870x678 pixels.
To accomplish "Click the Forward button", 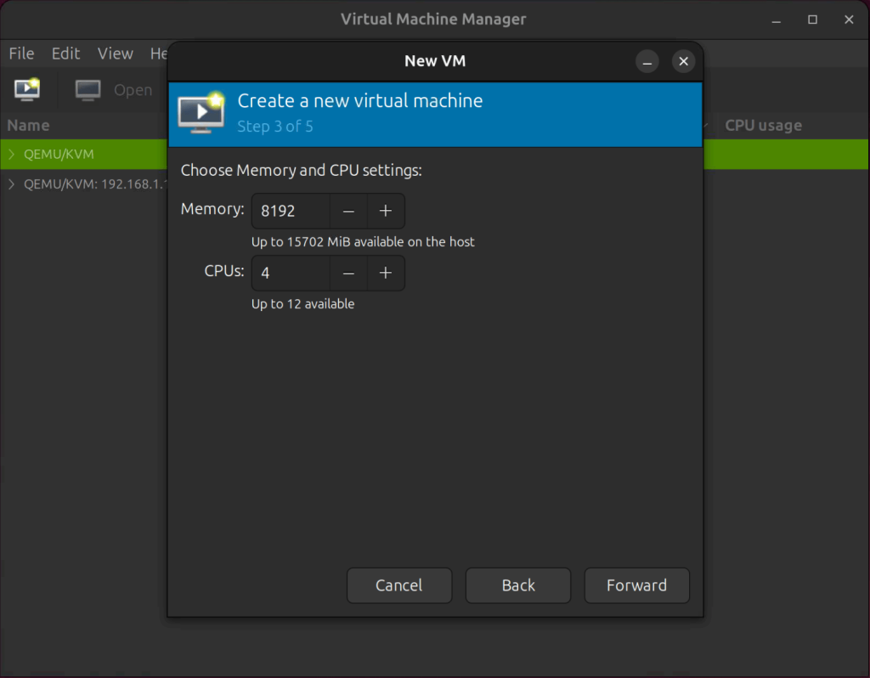I will [636, 585].
